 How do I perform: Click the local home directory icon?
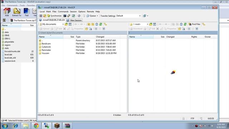pyautogui.click(x=97, y=24)
